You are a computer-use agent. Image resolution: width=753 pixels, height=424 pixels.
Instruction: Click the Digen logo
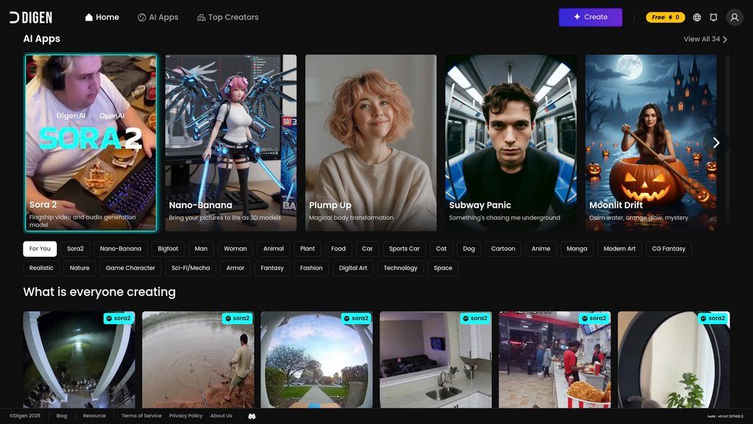31,18
